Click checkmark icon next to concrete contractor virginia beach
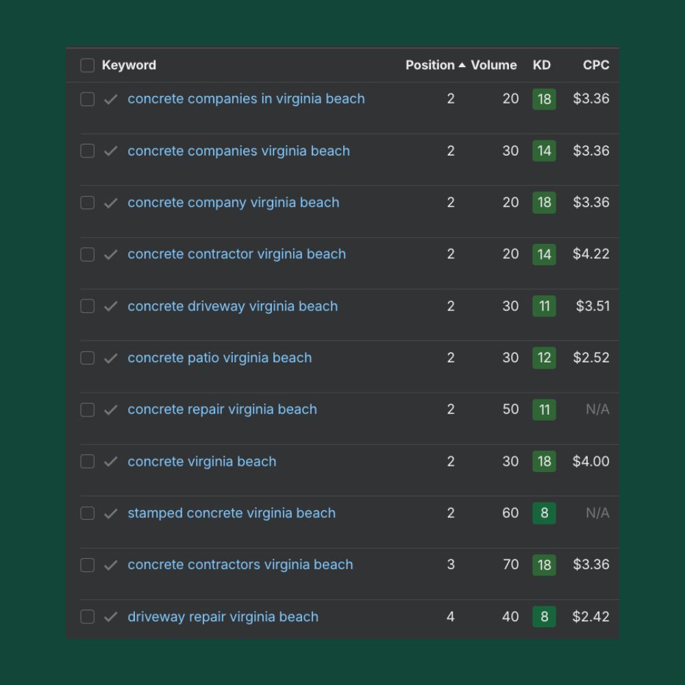This screenshot has height=685, width=685. coord(110,255)
